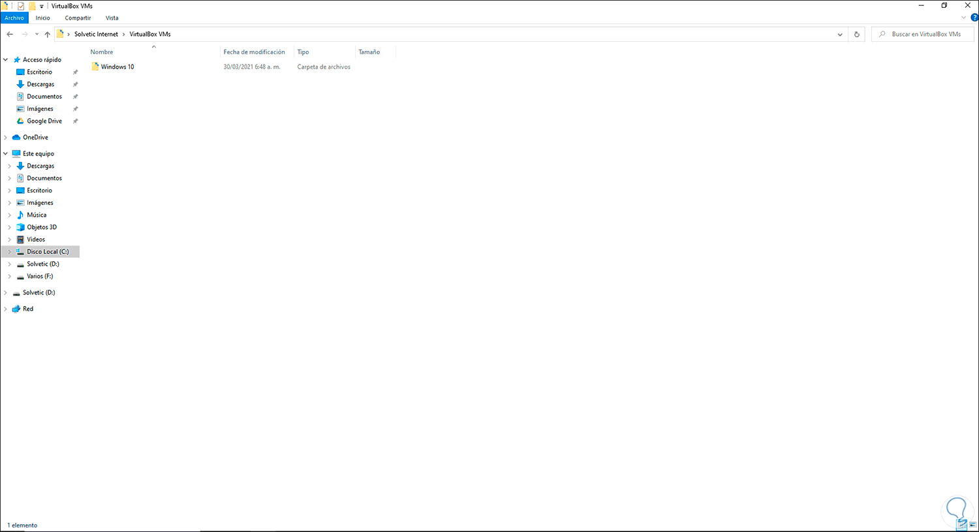
Task: Collapse the Acceso rápido tree section
Action: (x=6, y=59)
